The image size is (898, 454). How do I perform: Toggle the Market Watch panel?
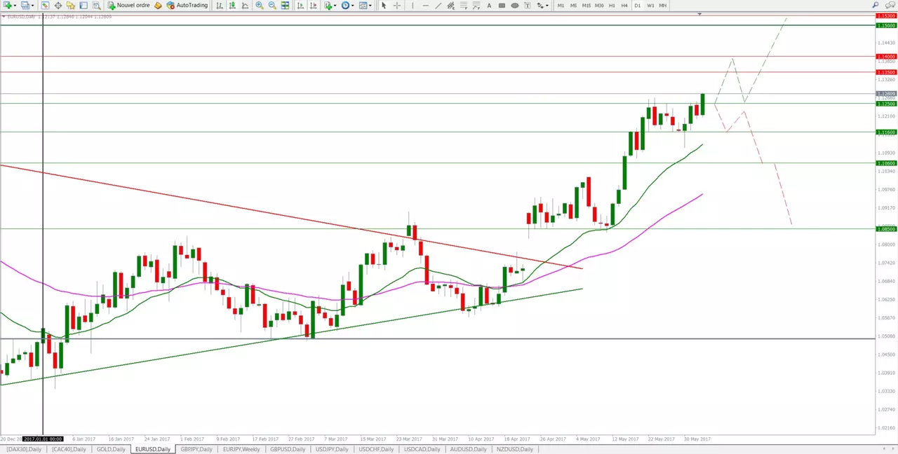pos(45,5)
